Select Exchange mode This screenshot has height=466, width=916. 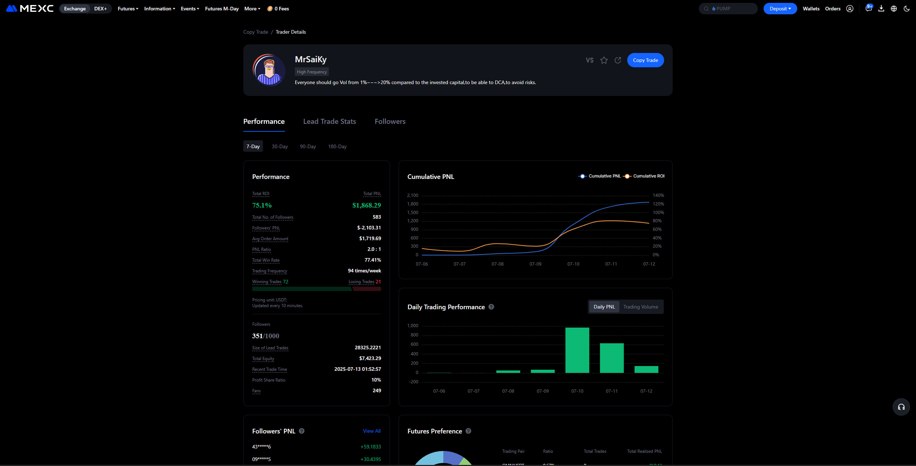click(75, 9)
